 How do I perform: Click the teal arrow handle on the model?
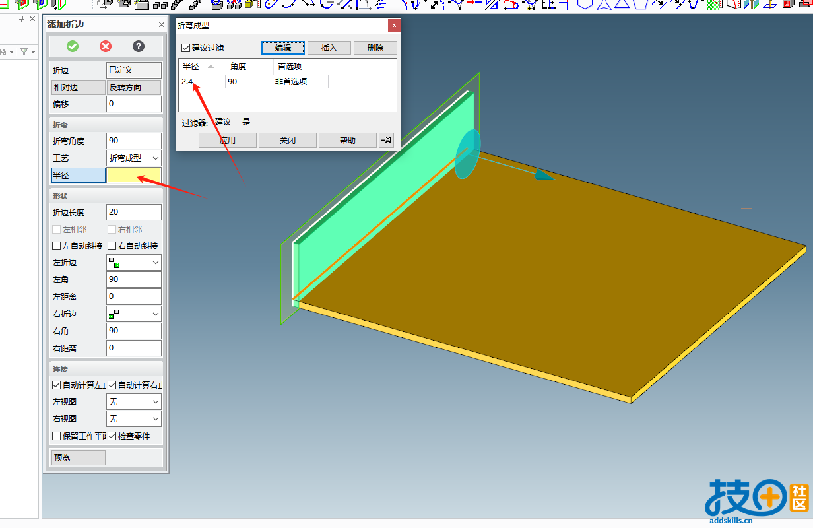(543, 175)
